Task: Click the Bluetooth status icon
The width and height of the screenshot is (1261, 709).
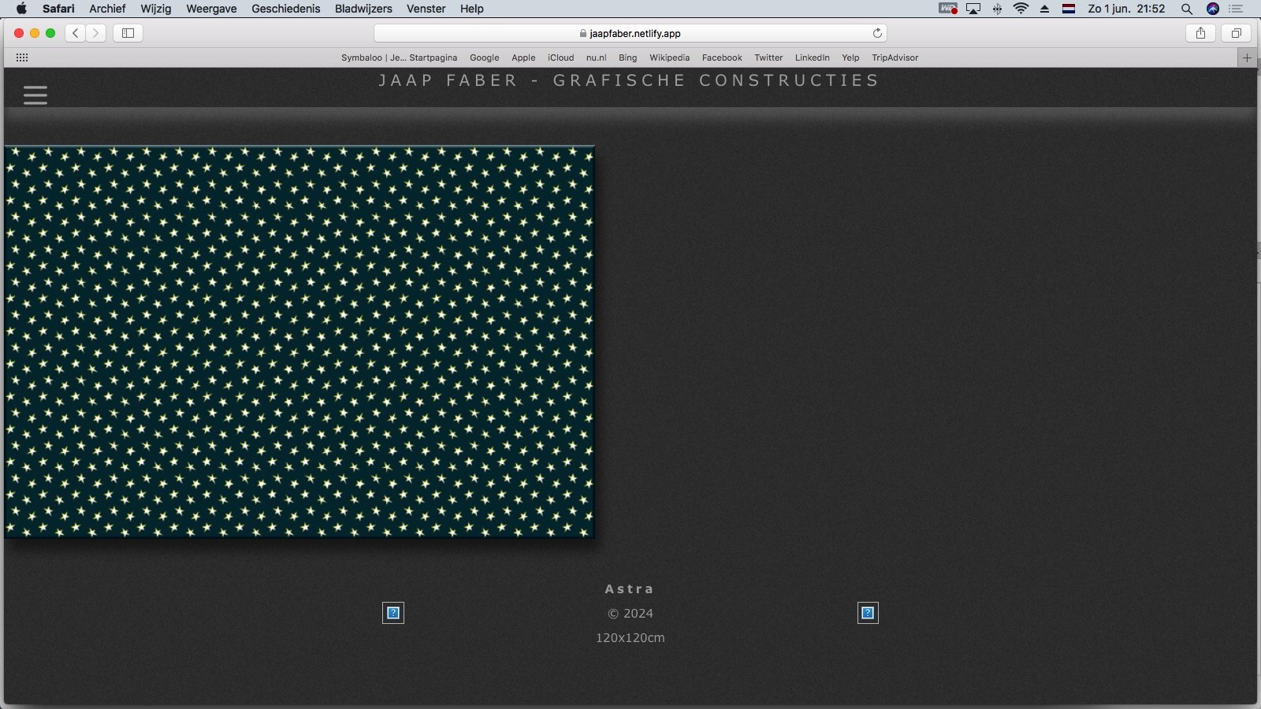Action: 998,9
